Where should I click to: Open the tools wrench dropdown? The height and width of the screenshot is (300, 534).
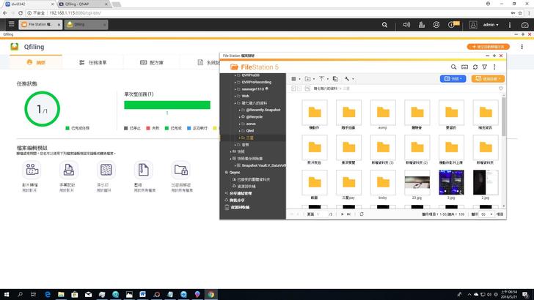349,78
